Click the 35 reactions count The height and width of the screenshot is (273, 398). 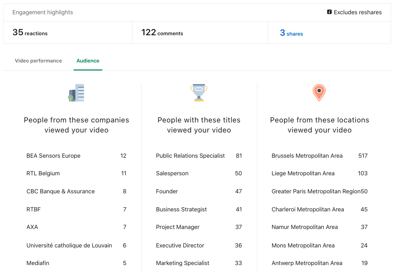click(30, 33)
